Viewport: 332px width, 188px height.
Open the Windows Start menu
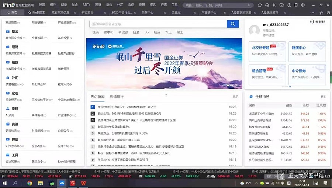[x=5, y=183]
